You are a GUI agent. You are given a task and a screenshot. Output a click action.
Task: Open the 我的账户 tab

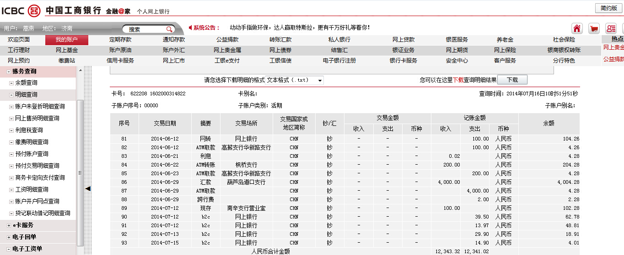67,40
